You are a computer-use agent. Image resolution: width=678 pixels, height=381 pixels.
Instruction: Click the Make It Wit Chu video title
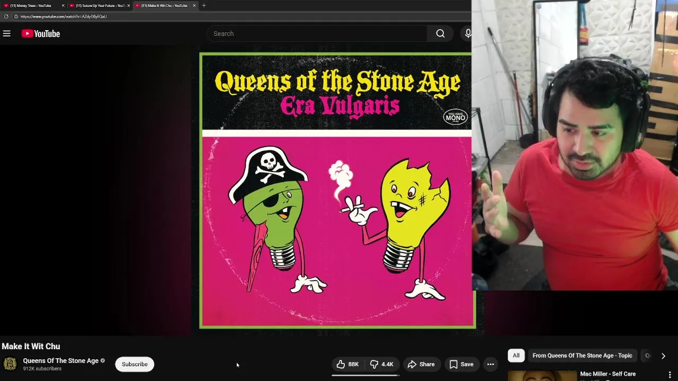click(x=31, y=346)
